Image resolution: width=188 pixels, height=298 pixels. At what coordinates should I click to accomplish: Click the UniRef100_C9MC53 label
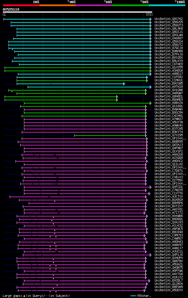169,235
